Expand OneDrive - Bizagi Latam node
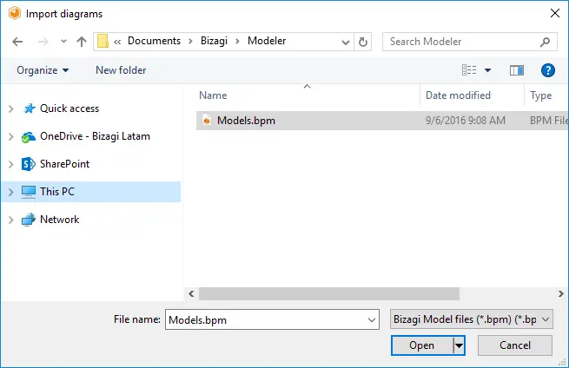 (x=11, y=136)
